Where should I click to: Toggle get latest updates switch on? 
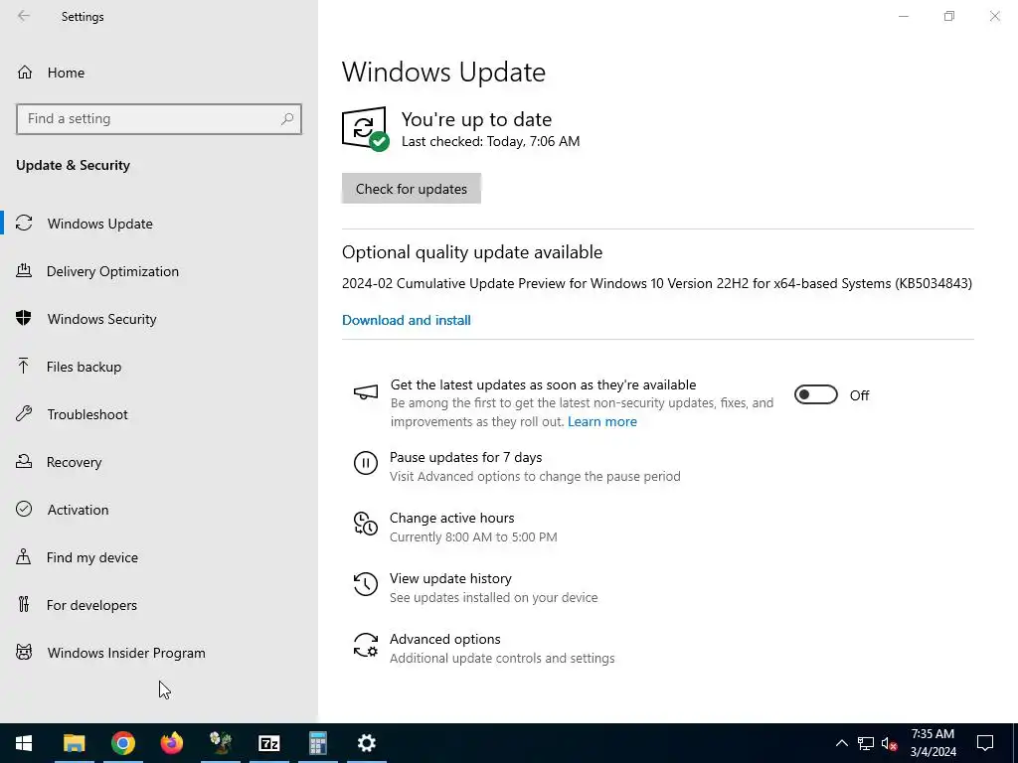click(x=816, y=394)
